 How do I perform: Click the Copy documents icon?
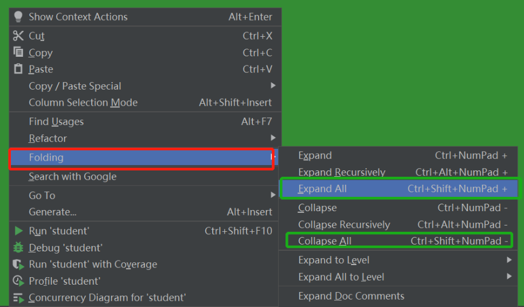pyautogui.click(x=18, y=52)
